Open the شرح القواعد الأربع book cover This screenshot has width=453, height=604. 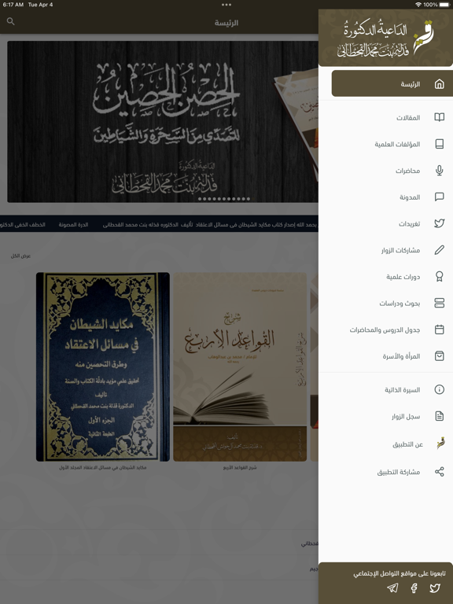240,366
